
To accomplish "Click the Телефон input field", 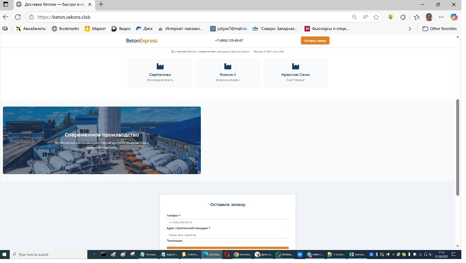I will coord(228,223).
